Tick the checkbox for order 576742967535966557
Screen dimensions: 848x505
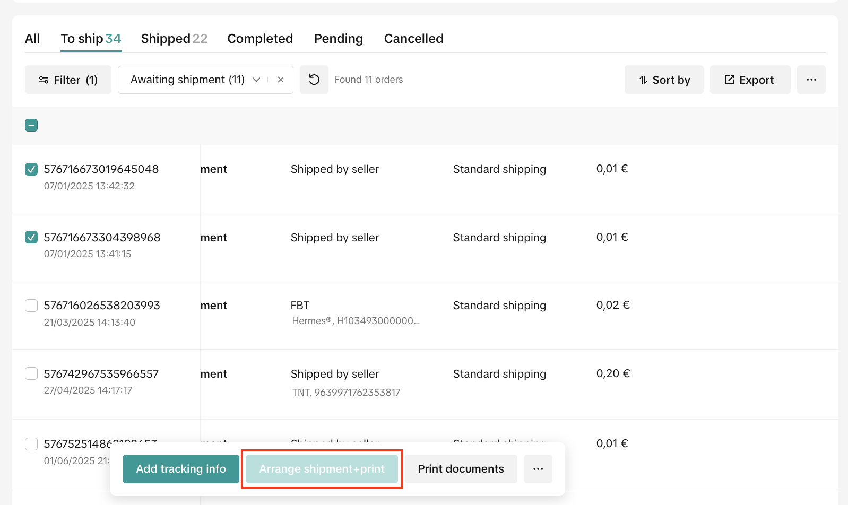point(31,373)
